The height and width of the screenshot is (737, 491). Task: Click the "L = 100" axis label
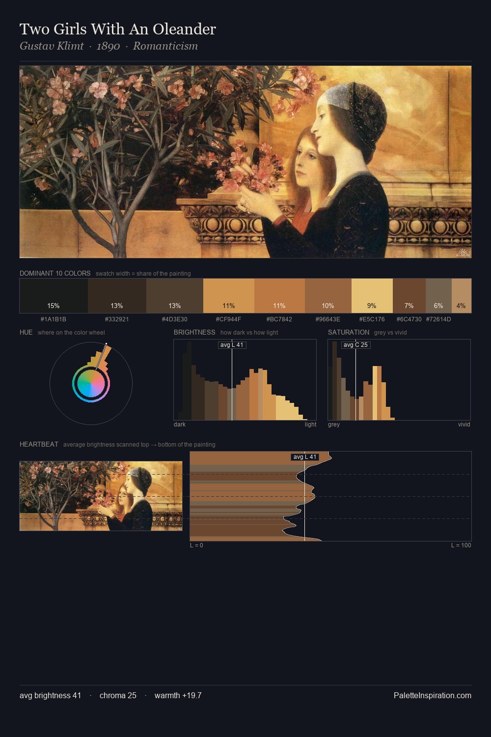click(x=461, y=545)
